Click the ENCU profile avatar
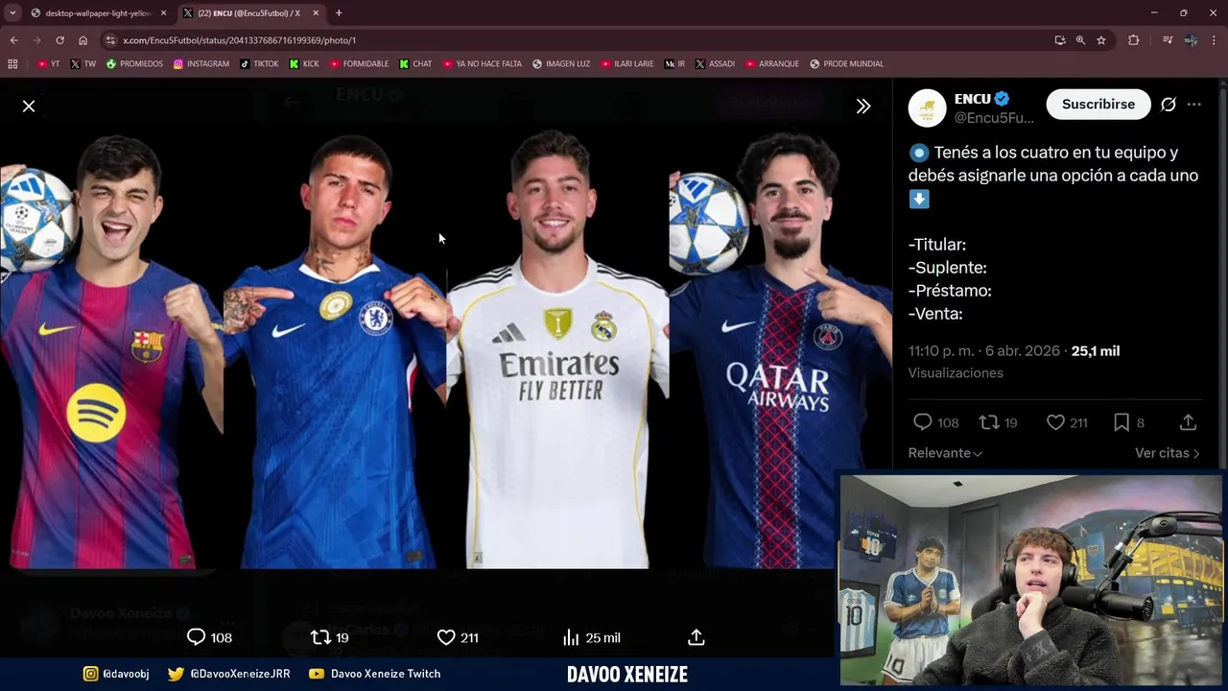The width and height of the screenshot is (1228, 691). [927, 107]
